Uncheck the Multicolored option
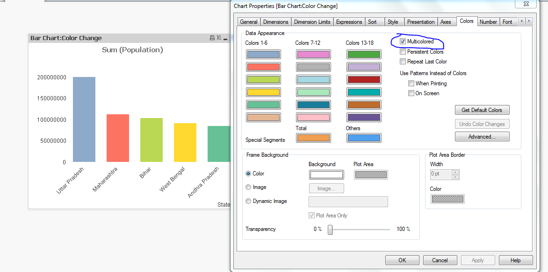The height and width of the screenshot is (272, 548). click(403, 42)
